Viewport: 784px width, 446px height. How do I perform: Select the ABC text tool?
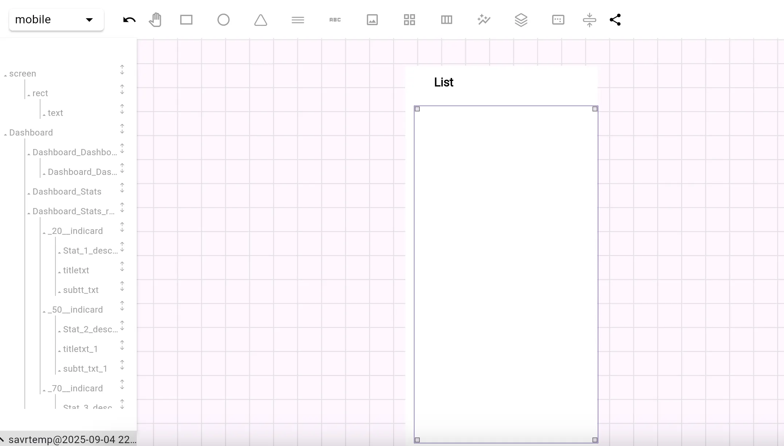pyautogui.click(x=335, y=20)
